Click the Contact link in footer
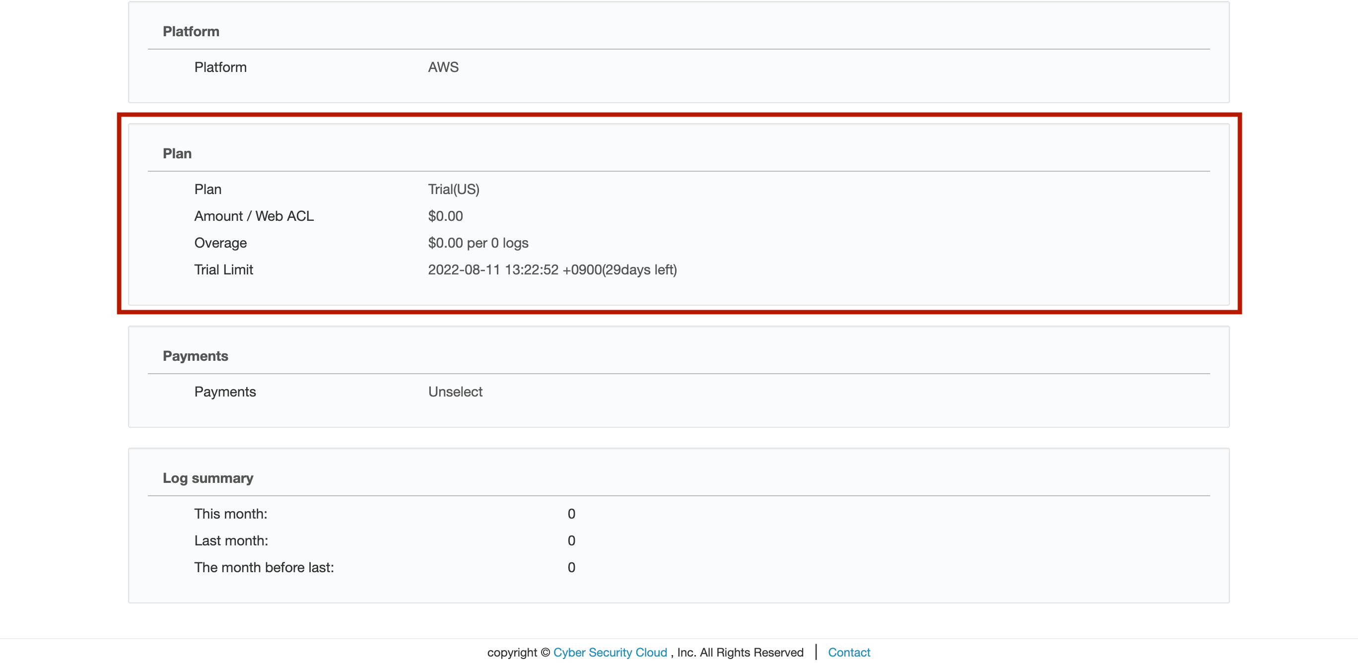 [x=849, y=652]
